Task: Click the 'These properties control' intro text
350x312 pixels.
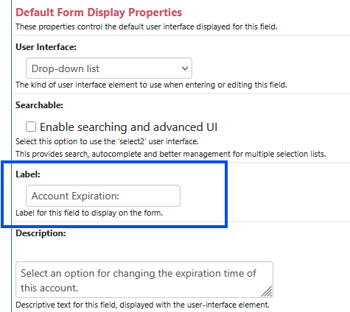Action: 147,26
